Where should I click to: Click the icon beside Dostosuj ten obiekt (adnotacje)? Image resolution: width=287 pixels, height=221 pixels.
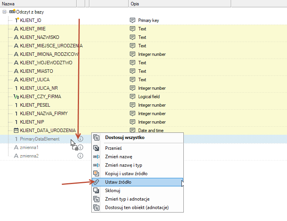tap(96, 208)
